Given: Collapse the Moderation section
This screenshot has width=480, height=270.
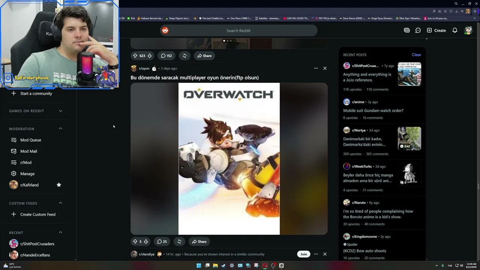Looking at the screenshot, I should (x=60, y=129).
